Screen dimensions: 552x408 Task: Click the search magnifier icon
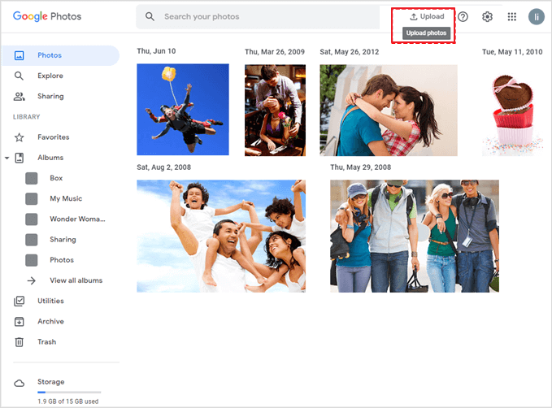[150, 17]
